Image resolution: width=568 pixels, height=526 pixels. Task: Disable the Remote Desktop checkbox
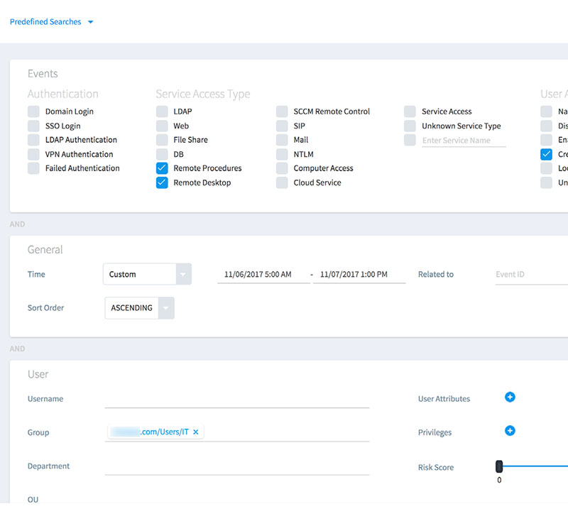point(162,182)
